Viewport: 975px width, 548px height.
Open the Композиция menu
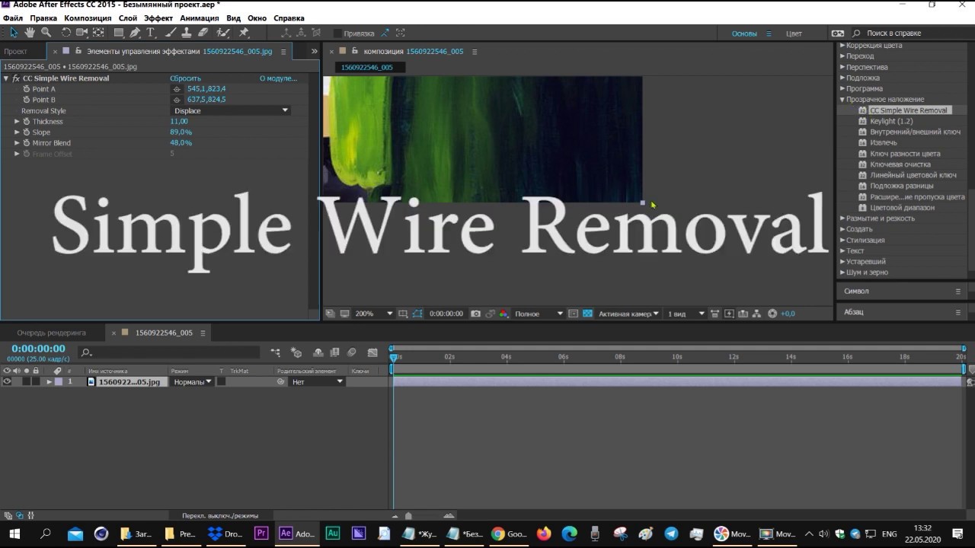[88, 18]
